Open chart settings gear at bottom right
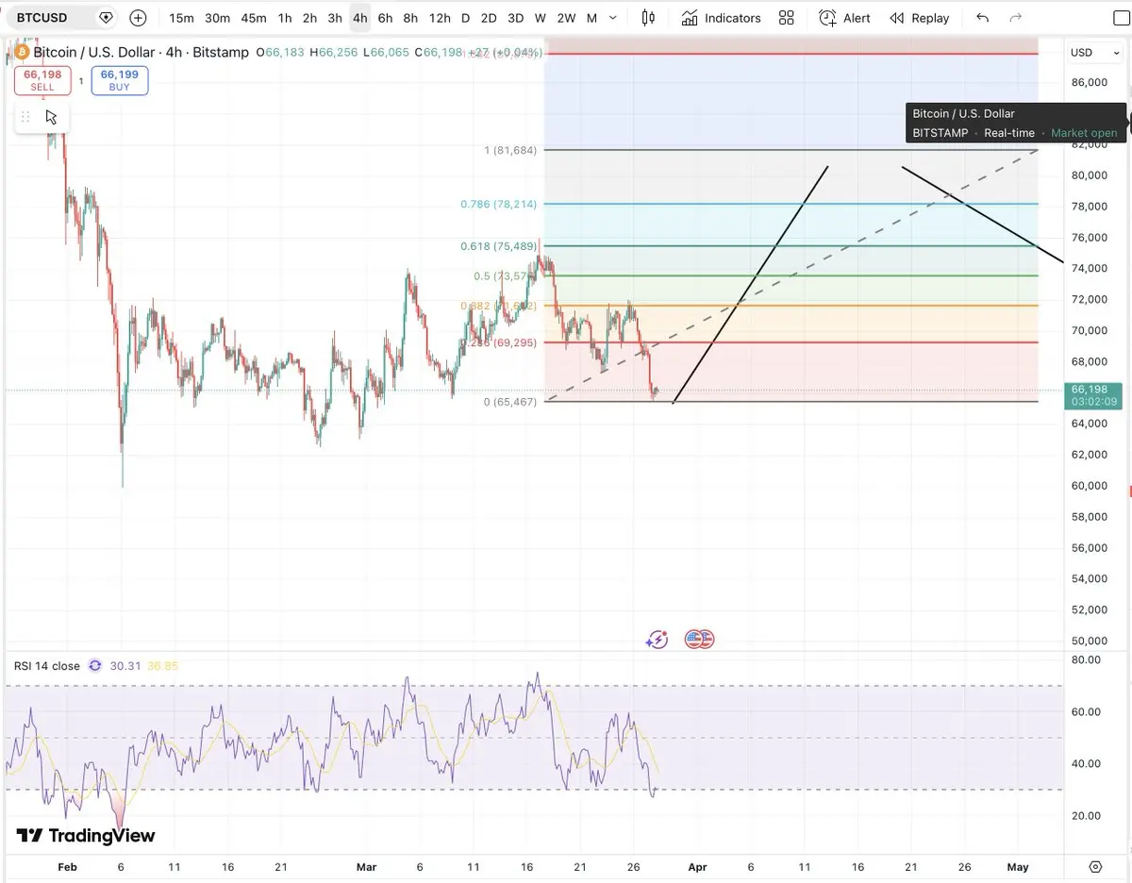This screenshot has height=883, width=1132. click(x=1094, y=867)
